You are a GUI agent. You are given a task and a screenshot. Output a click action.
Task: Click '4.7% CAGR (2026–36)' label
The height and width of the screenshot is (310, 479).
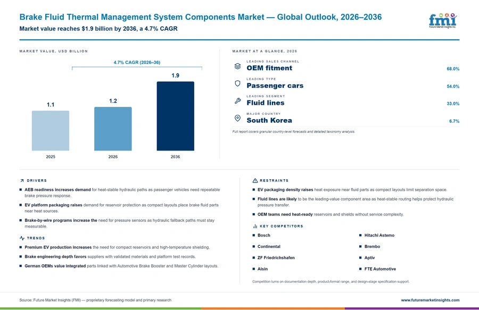pos(137,62)
